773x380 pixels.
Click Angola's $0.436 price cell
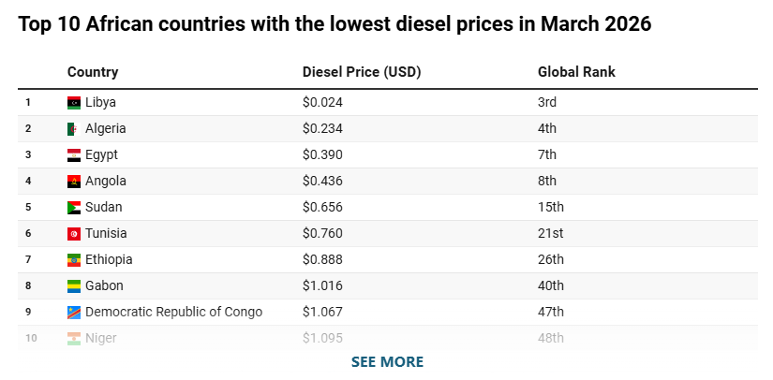[322, 181]
